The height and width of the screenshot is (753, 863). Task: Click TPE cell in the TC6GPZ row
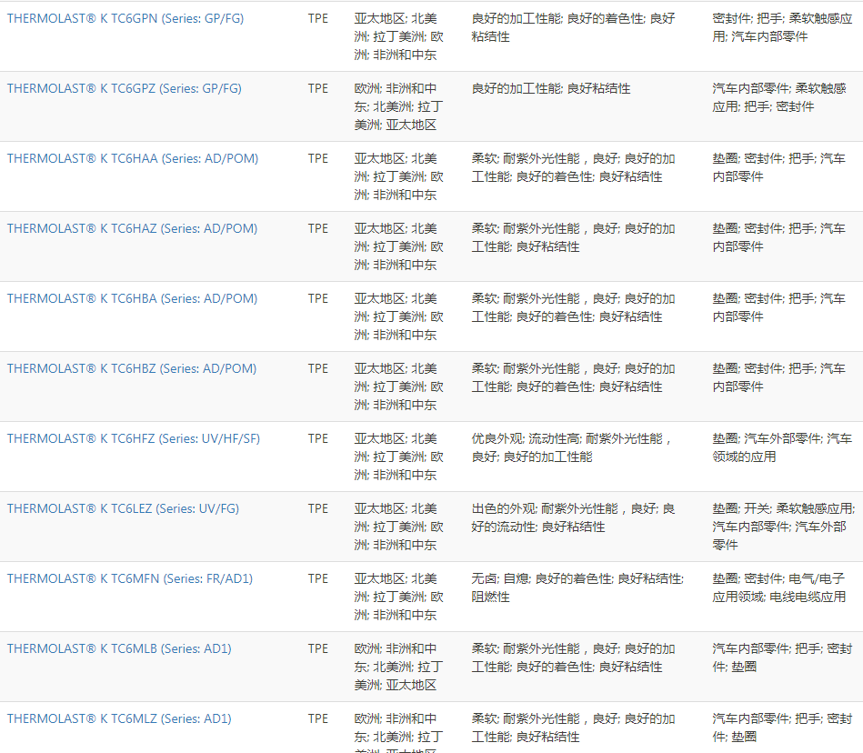coord(318,88)
